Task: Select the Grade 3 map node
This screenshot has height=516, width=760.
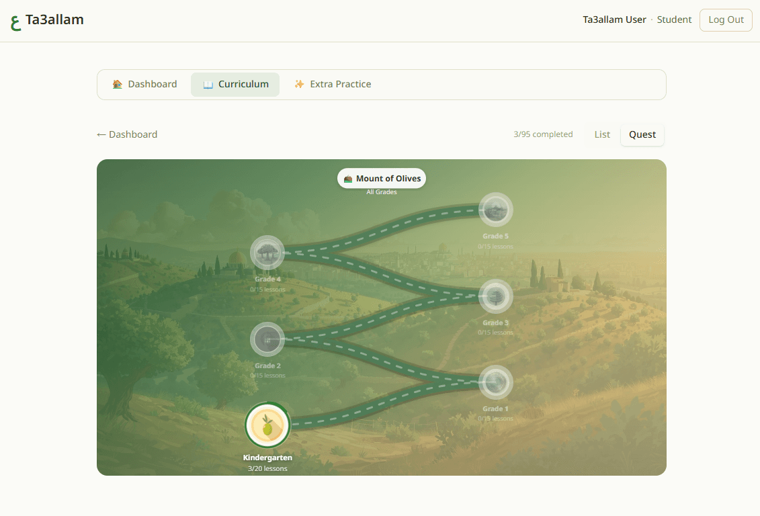Action: [x=495, y=296]
